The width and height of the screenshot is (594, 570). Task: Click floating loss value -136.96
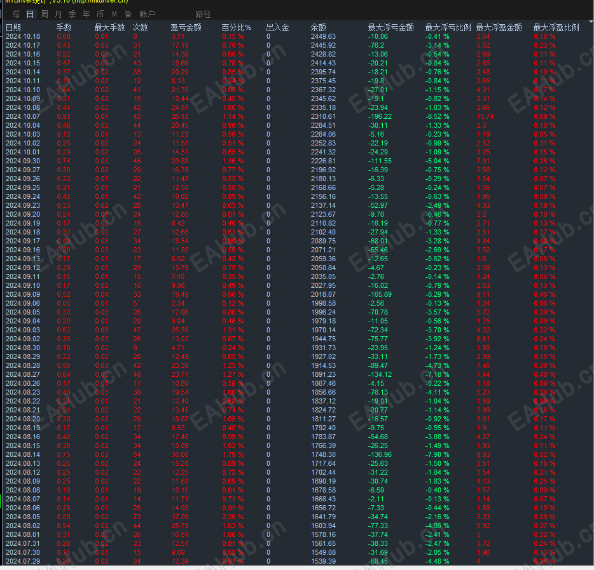pos(380,454)
